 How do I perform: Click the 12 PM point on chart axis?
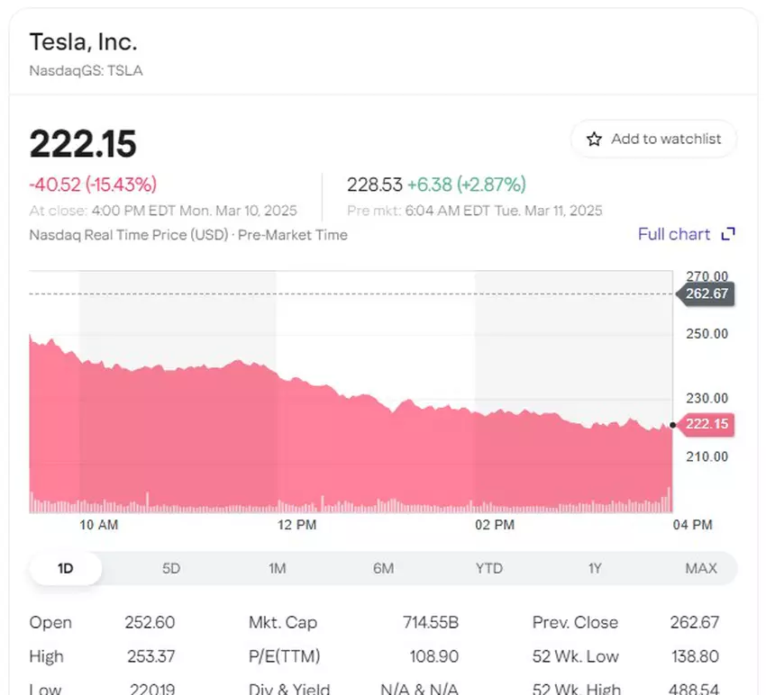click(x=297, y=525)
